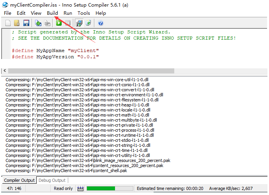Select the api-ms-win-crt-runtime output line

pyautogui.click(x=80, y=135)
